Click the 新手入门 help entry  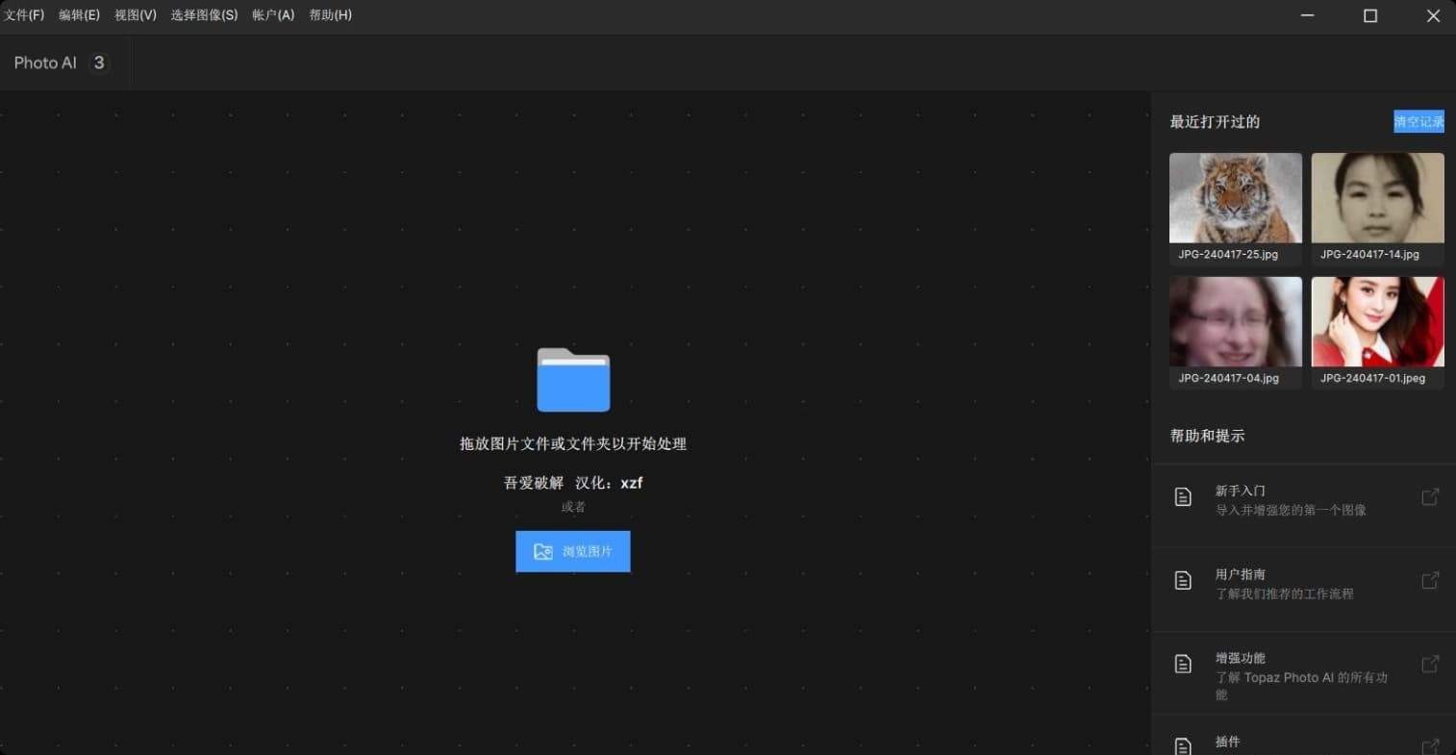click(x=1304, y=505)
